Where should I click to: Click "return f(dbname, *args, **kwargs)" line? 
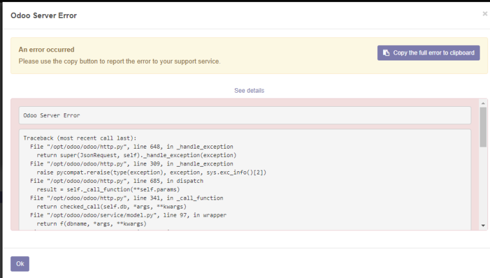click(92, 224)
